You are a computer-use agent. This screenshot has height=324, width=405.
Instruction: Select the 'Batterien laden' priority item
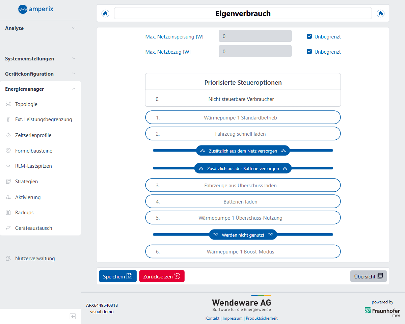(x=243, y=201)
